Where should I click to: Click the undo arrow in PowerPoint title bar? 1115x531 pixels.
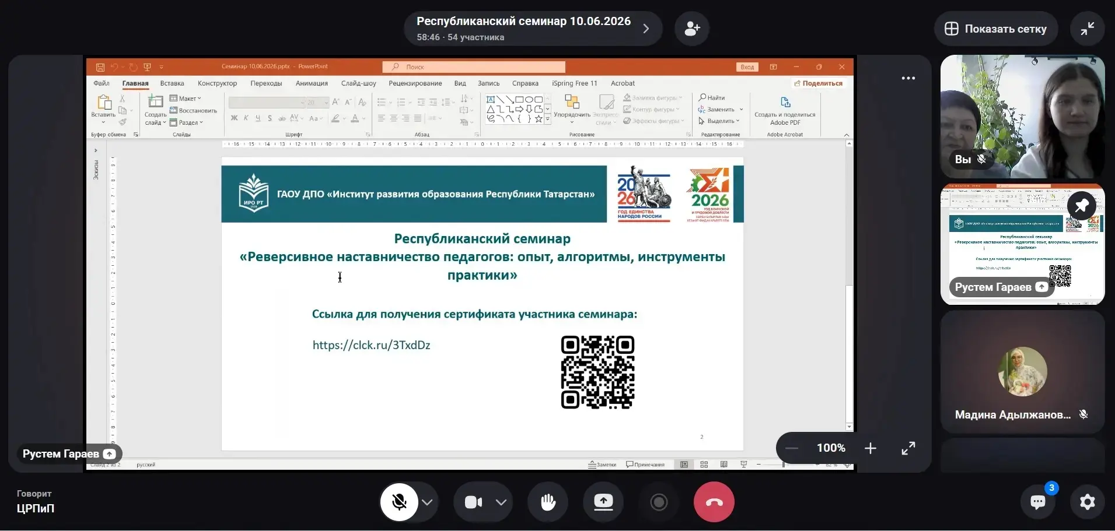114,67
